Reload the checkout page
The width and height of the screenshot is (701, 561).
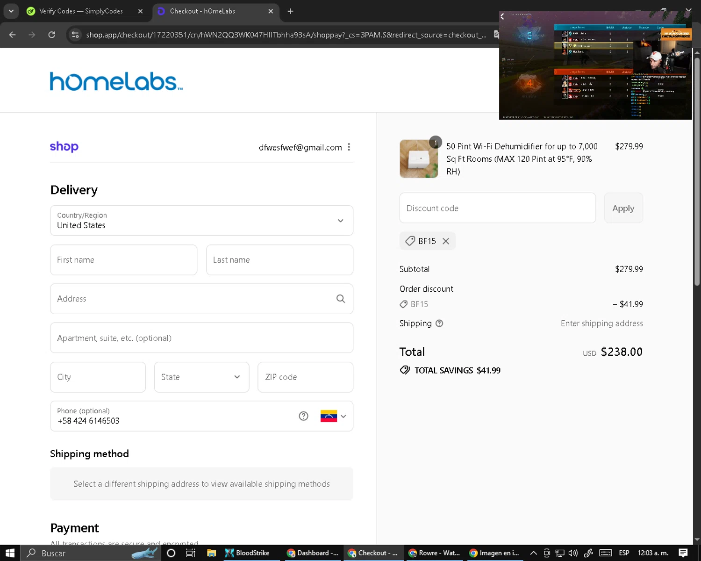[x=52, y=35]
